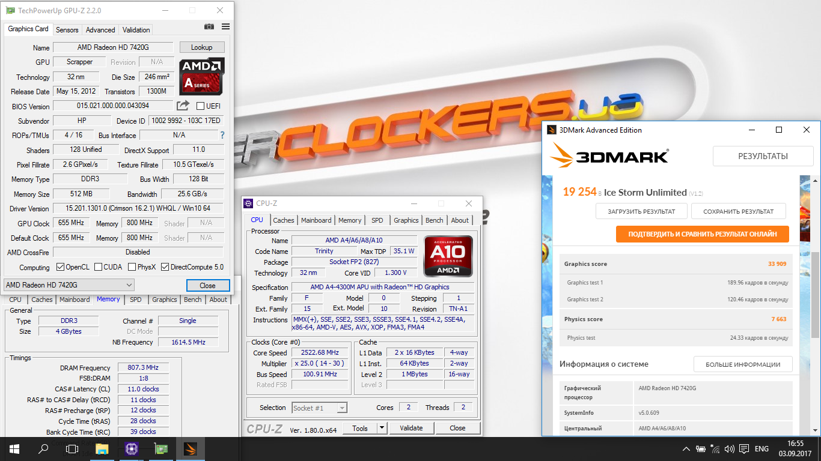Click DRAM Frequency 807.3 MHz value
Screen dimensions: 821x461
point(143,368)
